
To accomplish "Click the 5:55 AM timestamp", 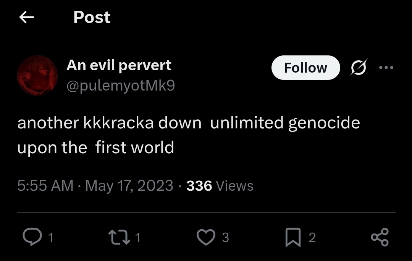I will tap(45, 186).
